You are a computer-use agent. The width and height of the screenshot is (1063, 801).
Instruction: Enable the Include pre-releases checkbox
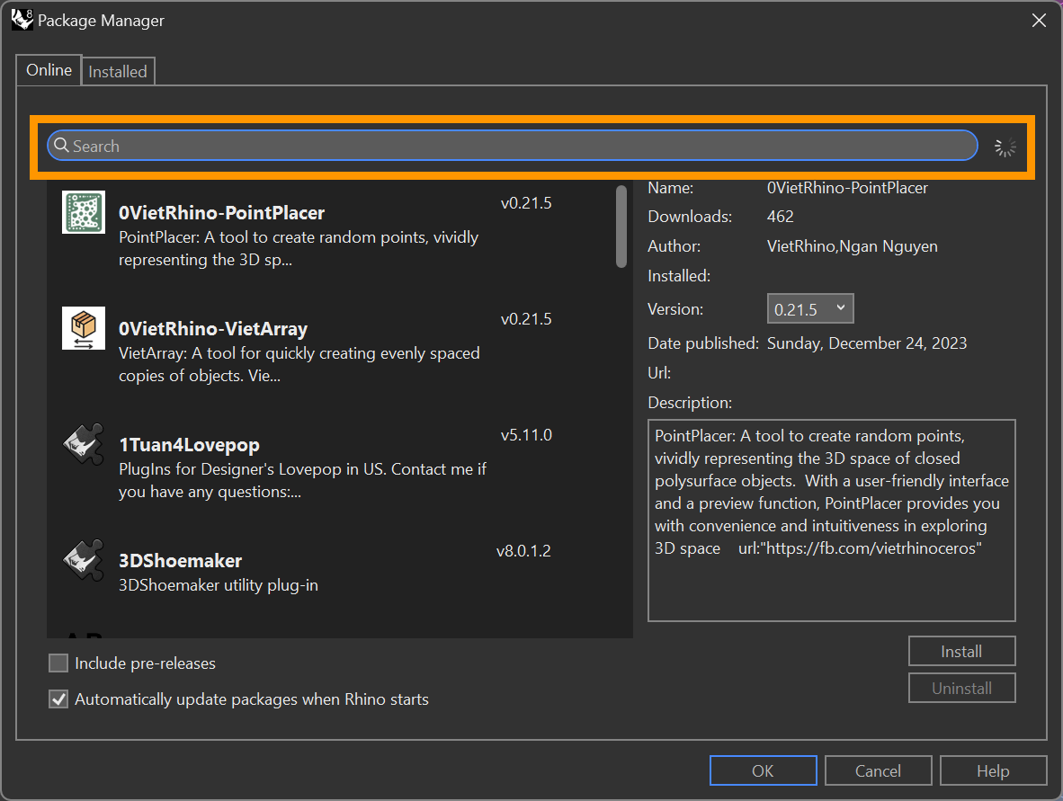click(59, 663)
